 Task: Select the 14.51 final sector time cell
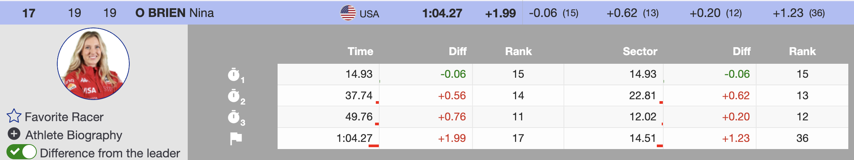pos(643,138)
